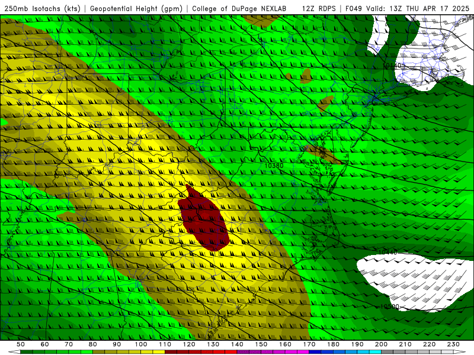Click the 60 value on the color scale
474x355 pixels.
(45, 344)
